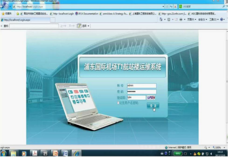This screenshot has height=157, width=228.
Task: Open the omniclass A Strategy favorites link
Action: [114, 14]
